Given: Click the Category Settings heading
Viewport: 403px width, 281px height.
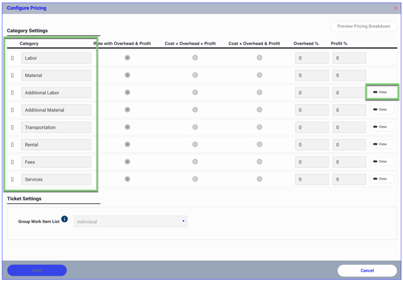Looking at the screenshot, I should click(28, 30).
